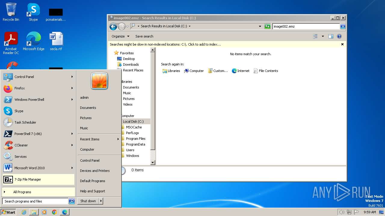Select Recent Places in navigation pane
Image resolution: width=385 pixels, height=216 pixels.
[133, 70]
